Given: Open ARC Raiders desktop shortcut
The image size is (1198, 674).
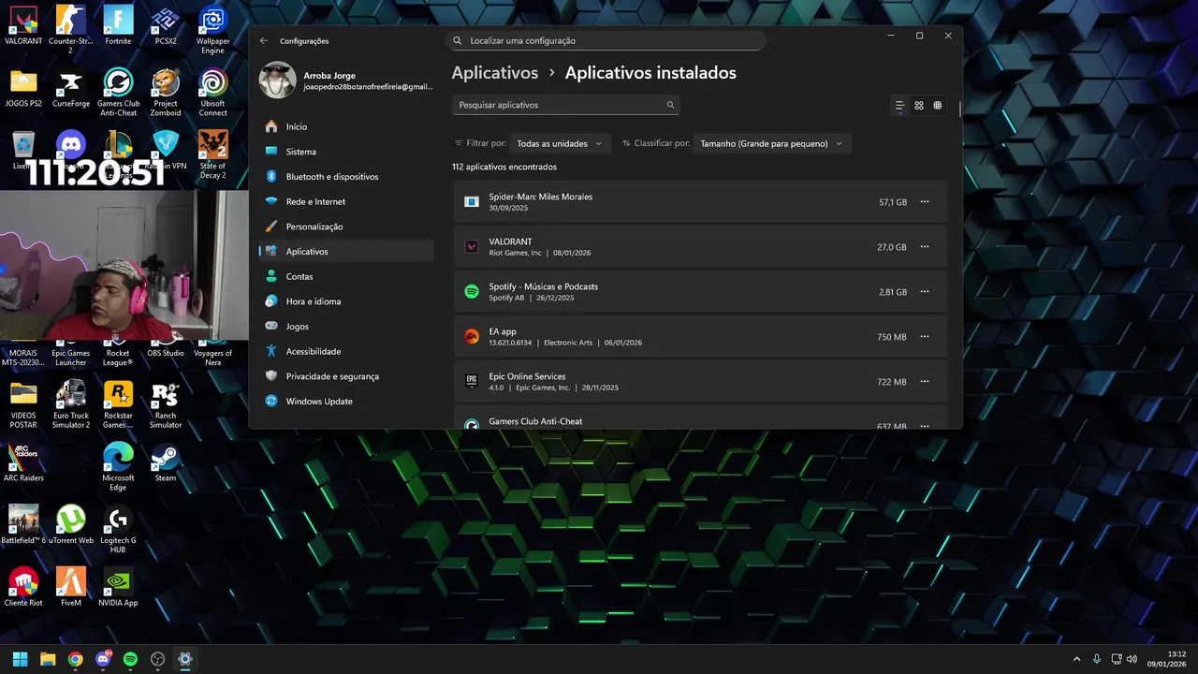Looking at the screenshot, I should click(x=23, y=462).
